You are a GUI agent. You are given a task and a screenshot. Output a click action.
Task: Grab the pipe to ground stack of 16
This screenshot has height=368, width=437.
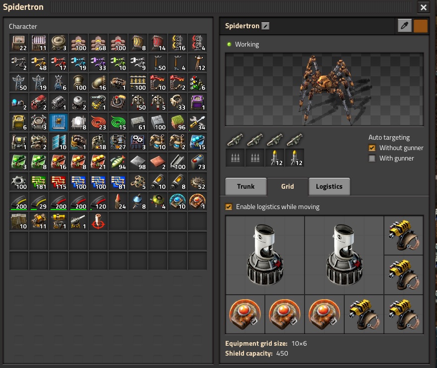(98, 83)
